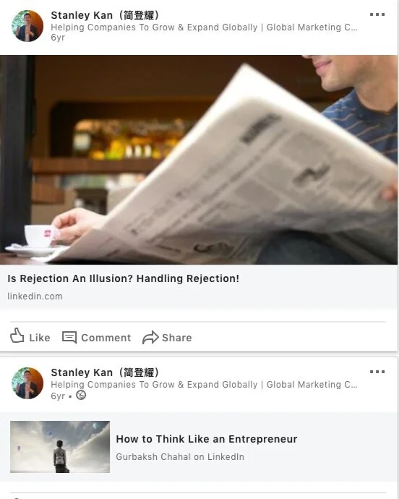399x499 pixels.
Task: Open Stanley Kan's avatar on first post
Action: tap(27, 26)
